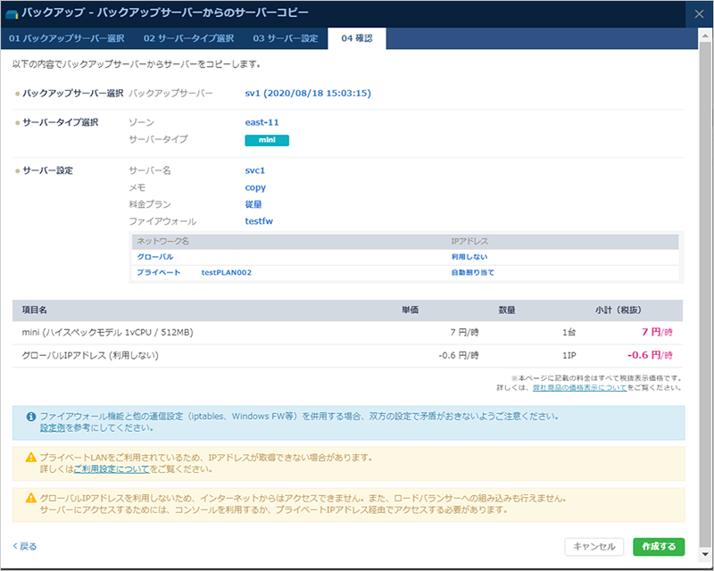Click the mini server type badge
714x571 pixels.
click(x=267, y=140)
